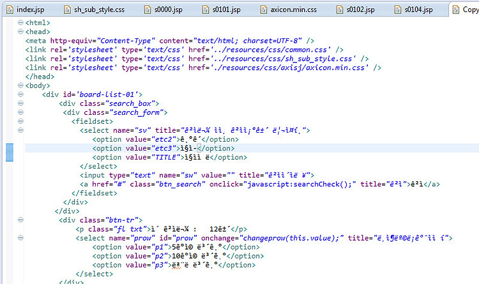Click the blue highlighted marker in left ruler
The height and width of the screenshot is (284, 479).
pos(10,153)
